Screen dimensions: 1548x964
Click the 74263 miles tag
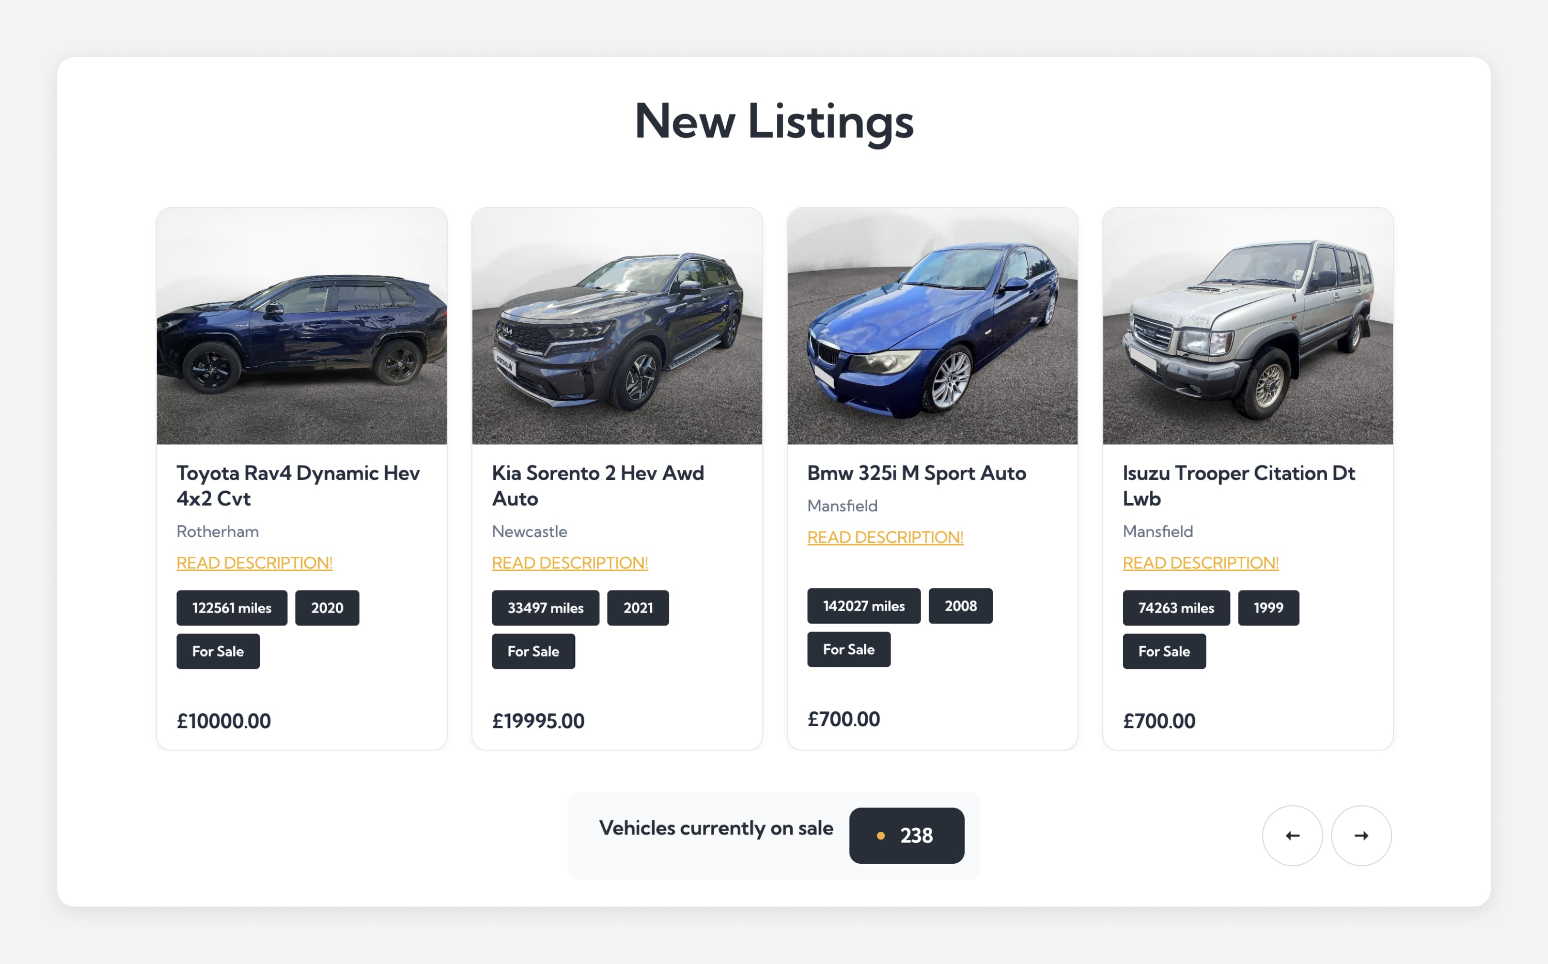(x=1176, y=608)
